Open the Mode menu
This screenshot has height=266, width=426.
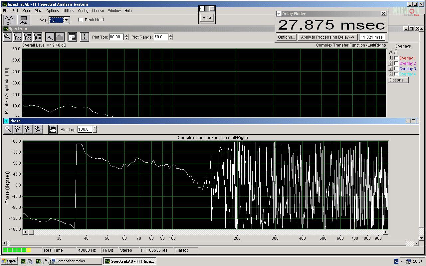[x=27, y=11]
